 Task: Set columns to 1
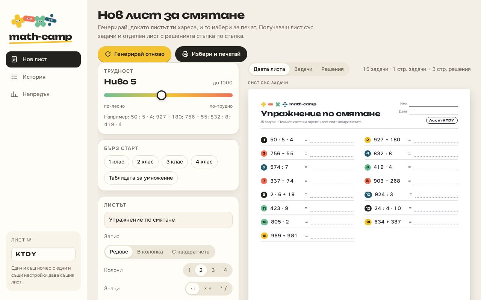189,270
